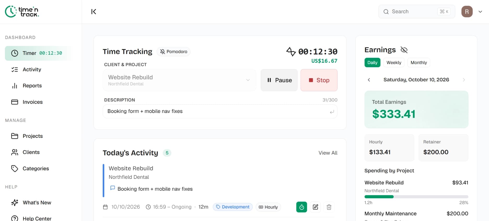
Task: Click the Total Earnings $333.41 card
Action: (x=416, y=109)
